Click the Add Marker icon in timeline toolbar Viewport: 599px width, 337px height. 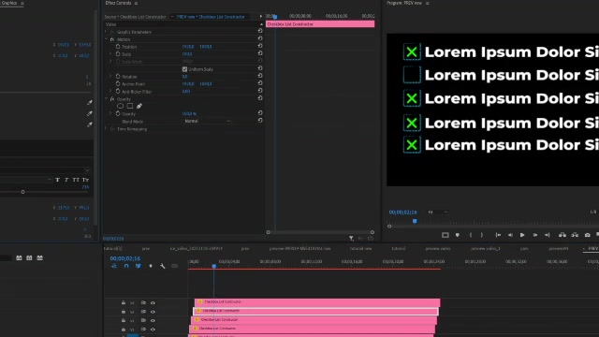pos(151,266)
